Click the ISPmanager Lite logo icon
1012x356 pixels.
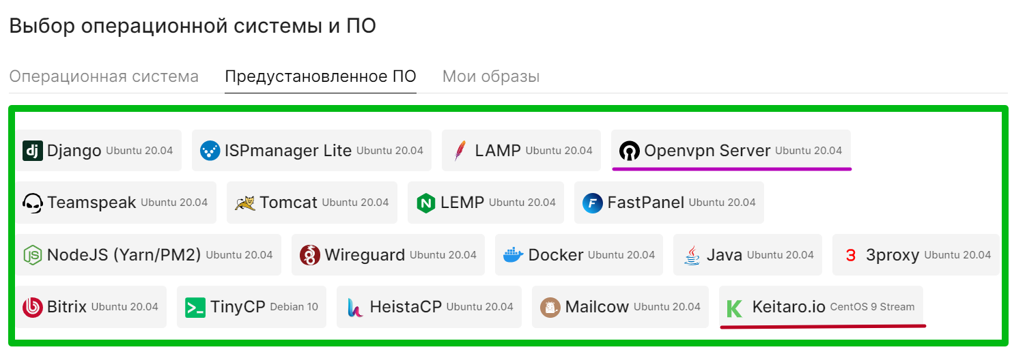coord(210,151)
